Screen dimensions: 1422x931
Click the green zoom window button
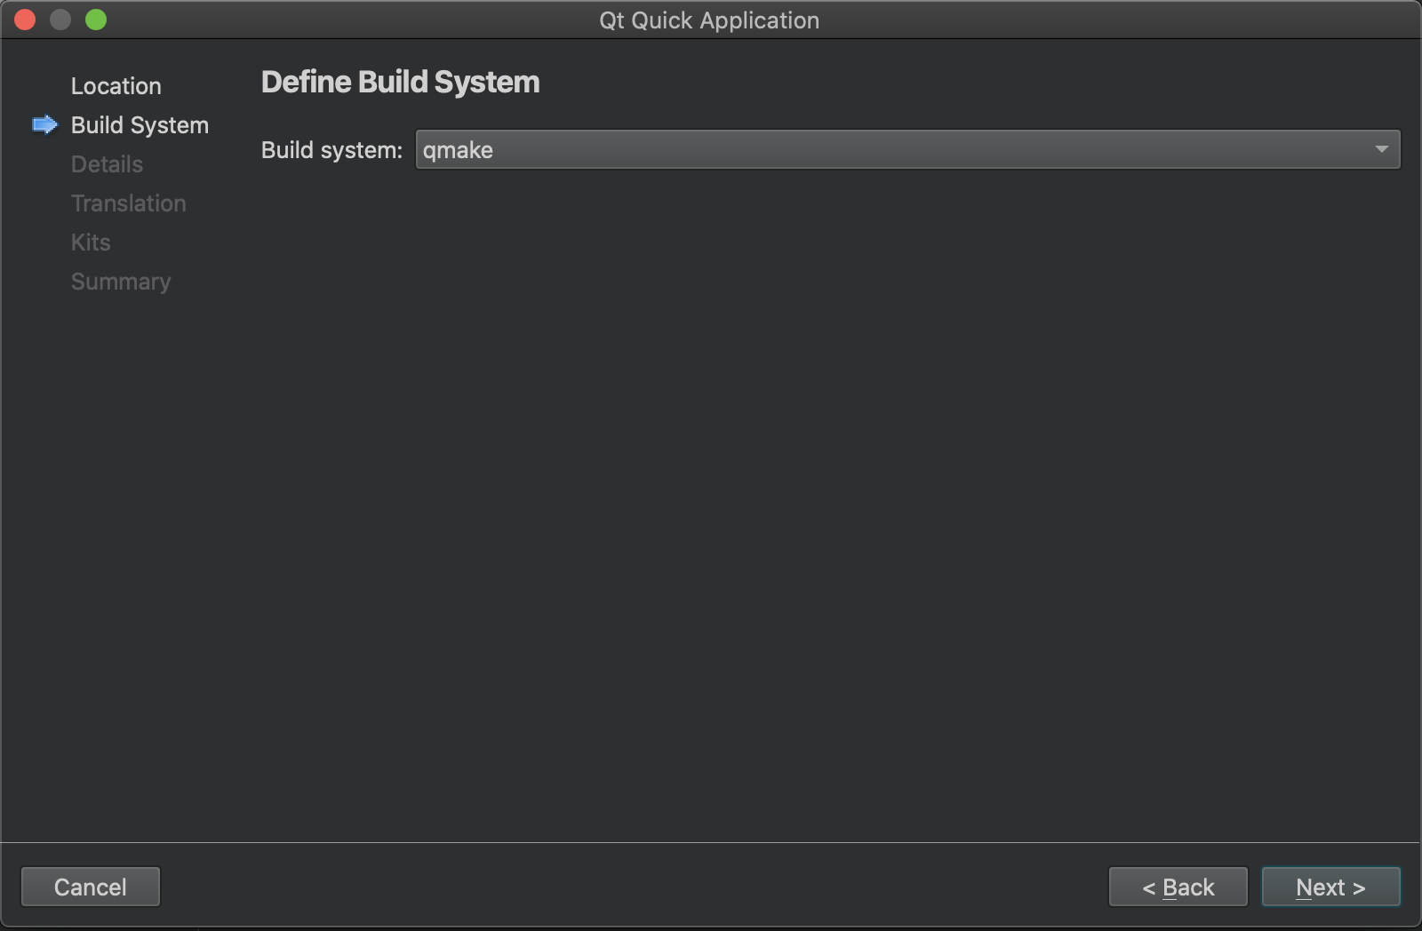click(x=96, y=20)
